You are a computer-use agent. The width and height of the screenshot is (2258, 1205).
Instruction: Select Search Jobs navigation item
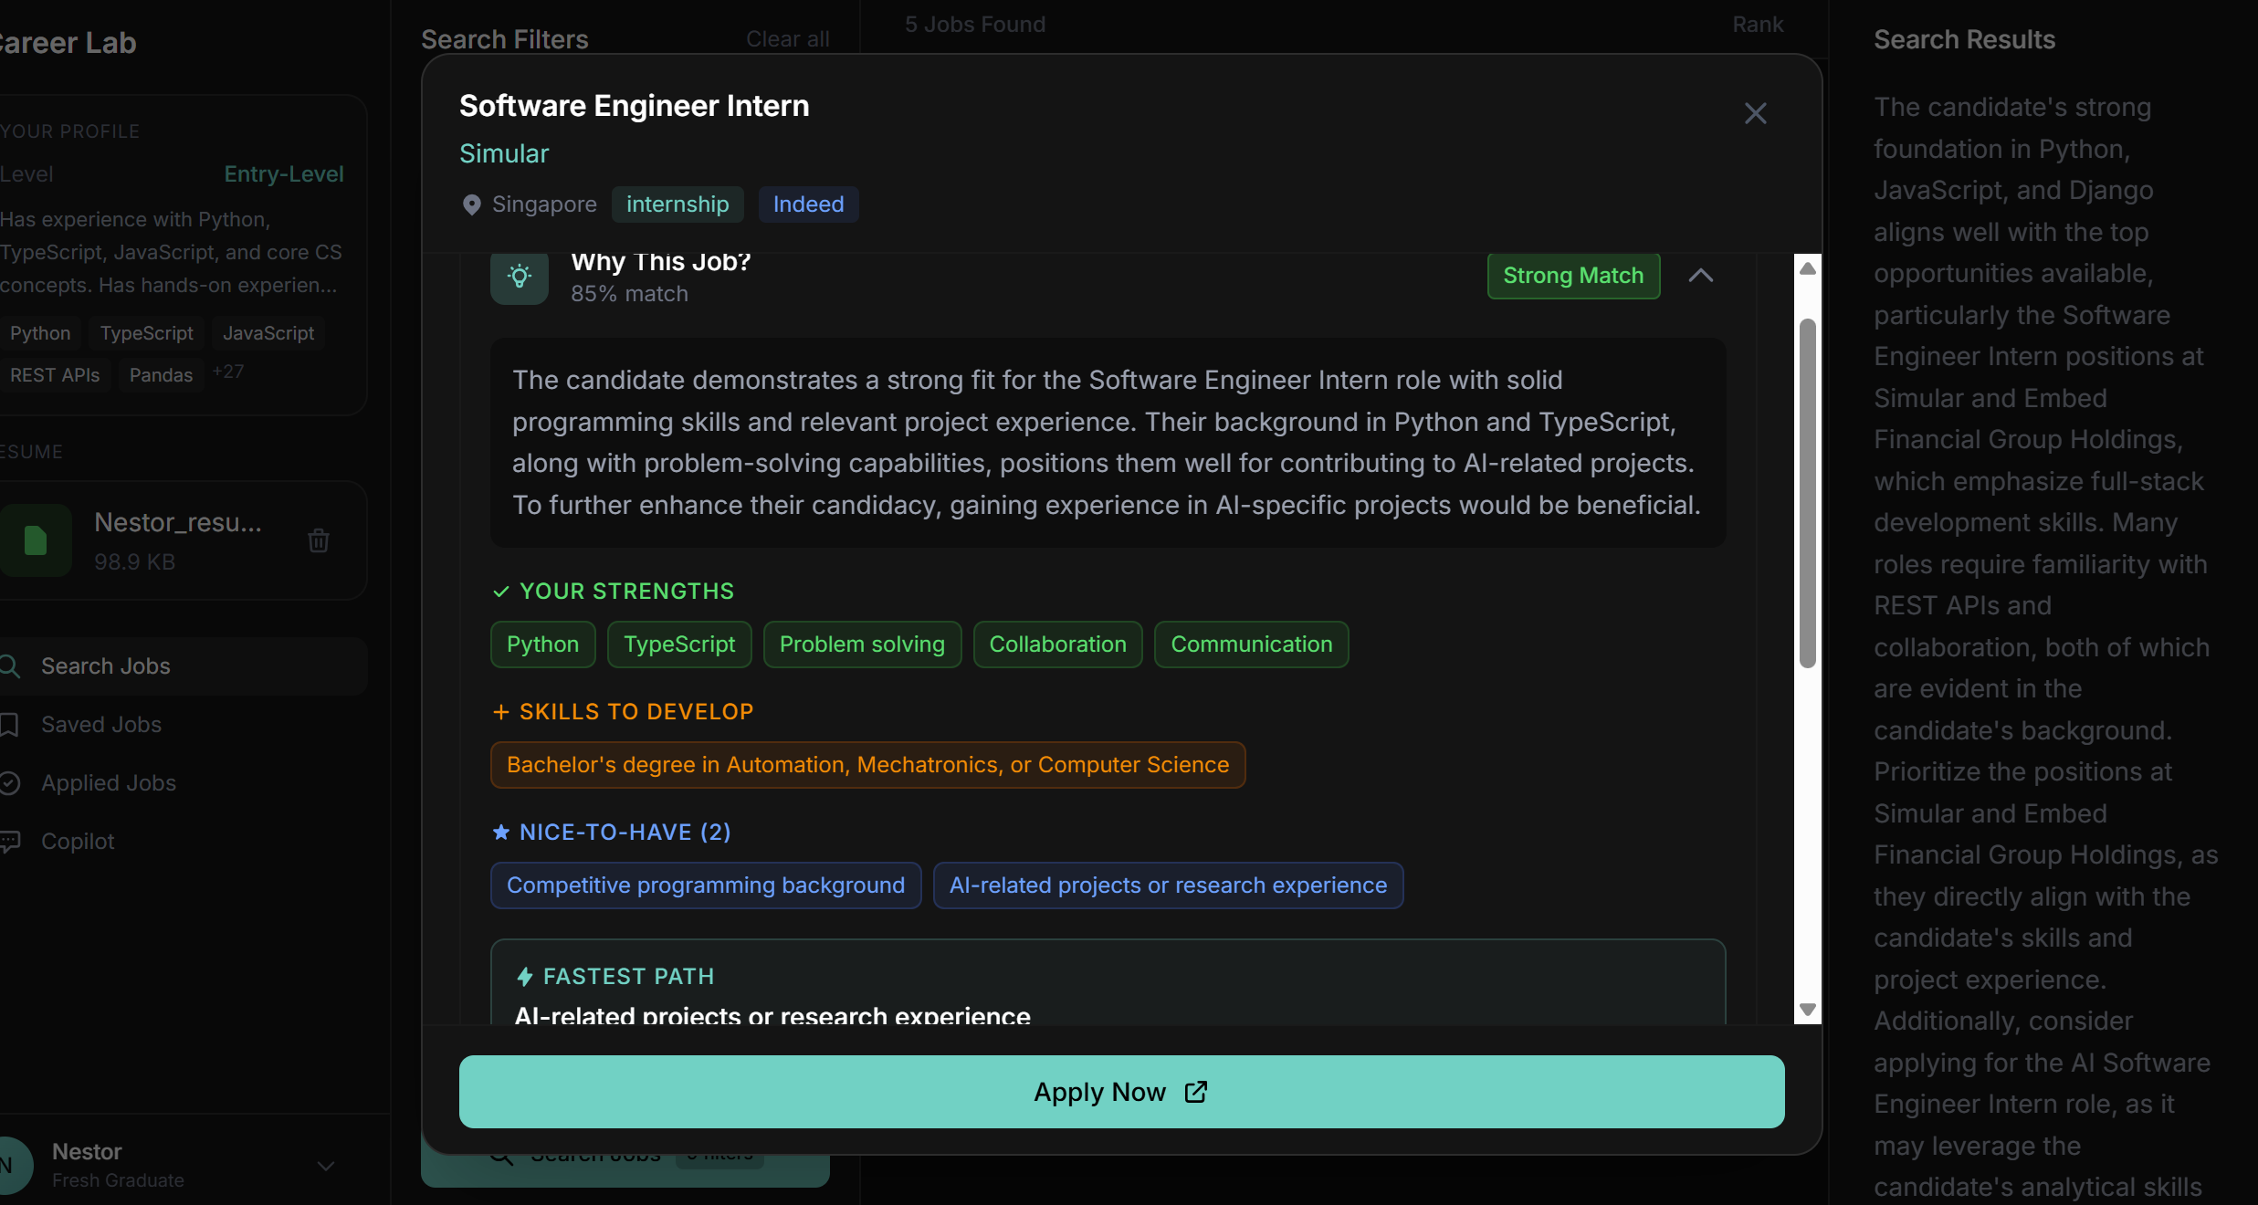point(105,666)
